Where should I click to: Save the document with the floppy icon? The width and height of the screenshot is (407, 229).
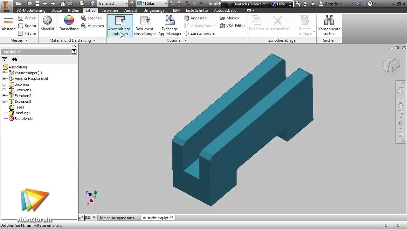coord(37,4)
